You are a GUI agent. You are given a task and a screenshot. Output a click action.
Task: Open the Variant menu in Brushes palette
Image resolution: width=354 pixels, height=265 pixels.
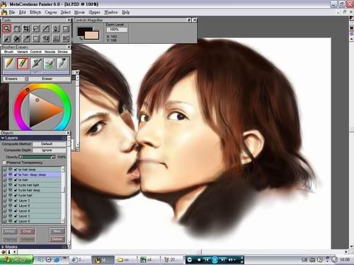point(23,52)
